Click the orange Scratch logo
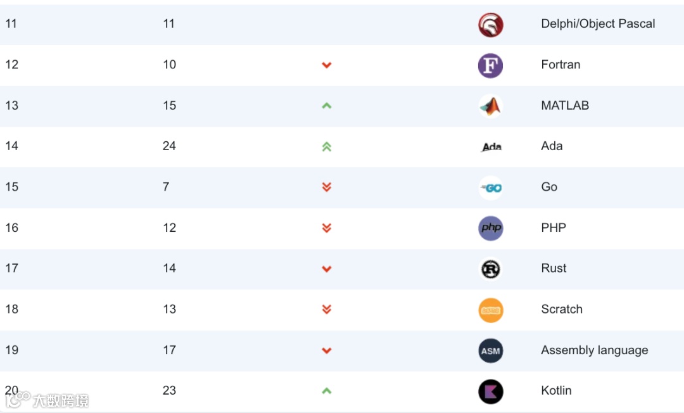Image resolution: width=684 pixels, height=413 pixels. (x=490, y=310)
